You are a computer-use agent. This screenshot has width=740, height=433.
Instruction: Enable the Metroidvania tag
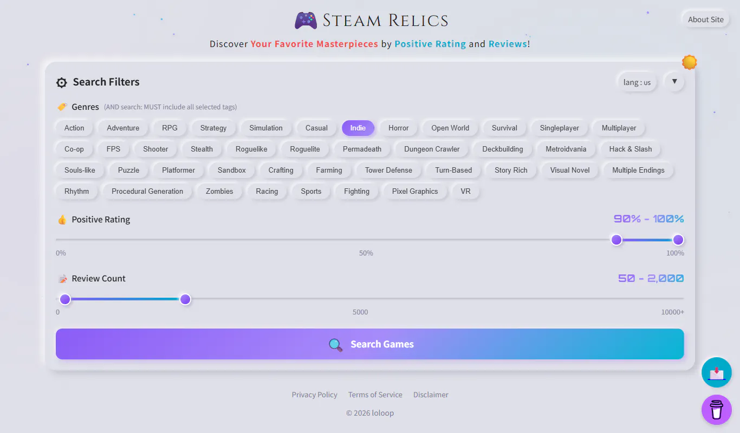click(x=566, y=149)
